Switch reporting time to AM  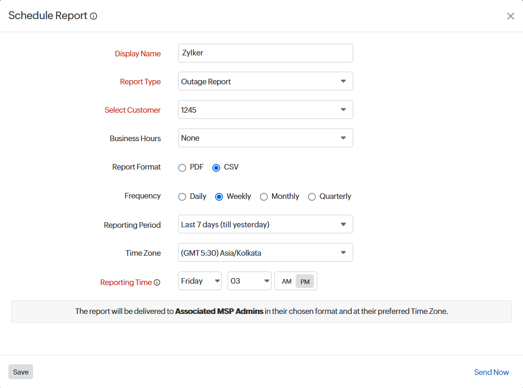pos(286,282)
